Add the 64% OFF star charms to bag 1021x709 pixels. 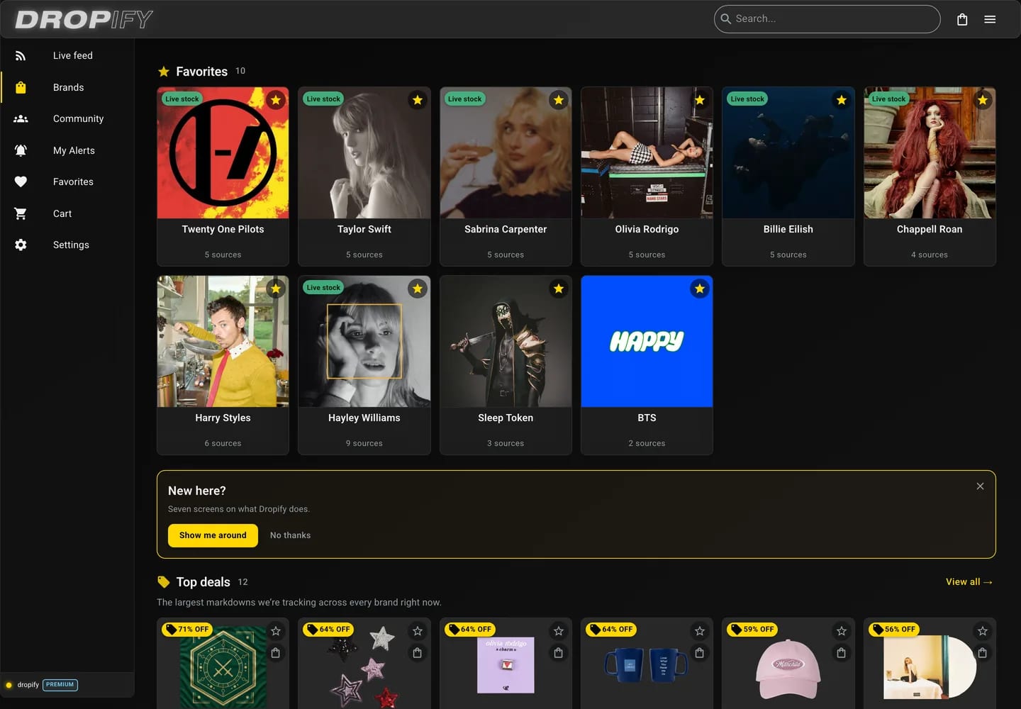tap(418, 653)
